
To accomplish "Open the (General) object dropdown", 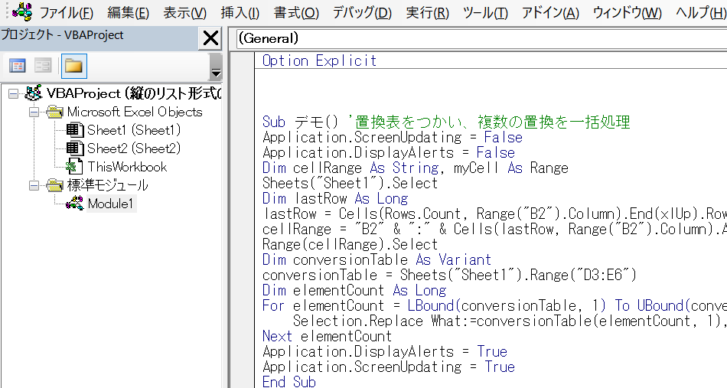I will coord(481,38).
